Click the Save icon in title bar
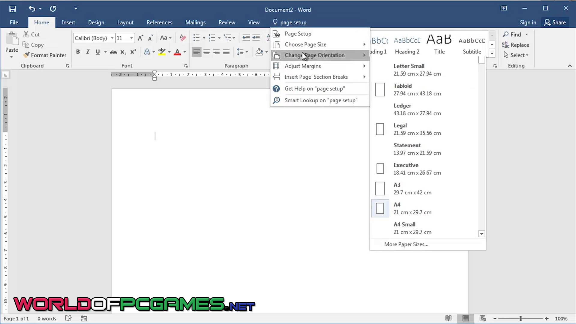 (13, 9)
